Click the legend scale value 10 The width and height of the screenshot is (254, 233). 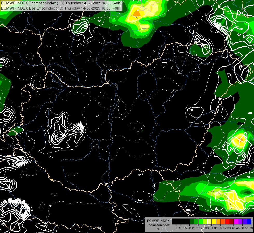tap(181, 228)
